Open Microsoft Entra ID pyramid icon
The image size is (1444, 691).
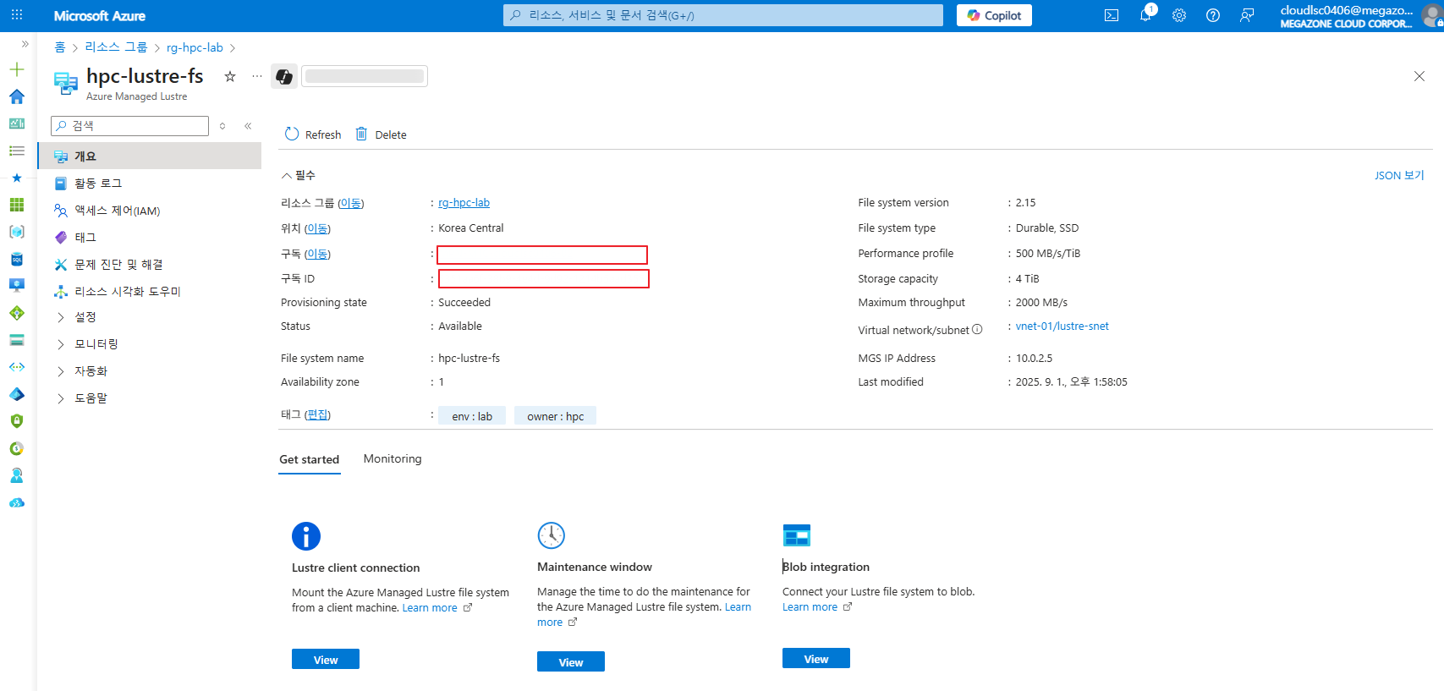tap(17, 394)
